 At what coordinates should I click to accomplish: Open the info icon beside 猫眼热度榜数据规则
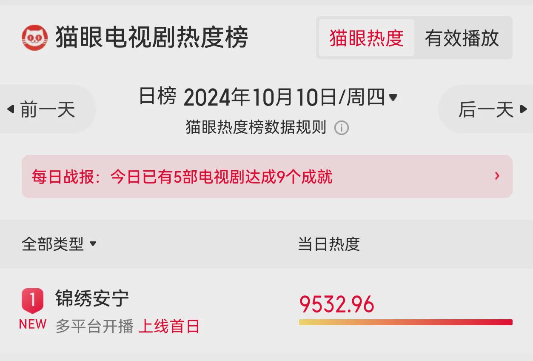(x=341, y=128)
